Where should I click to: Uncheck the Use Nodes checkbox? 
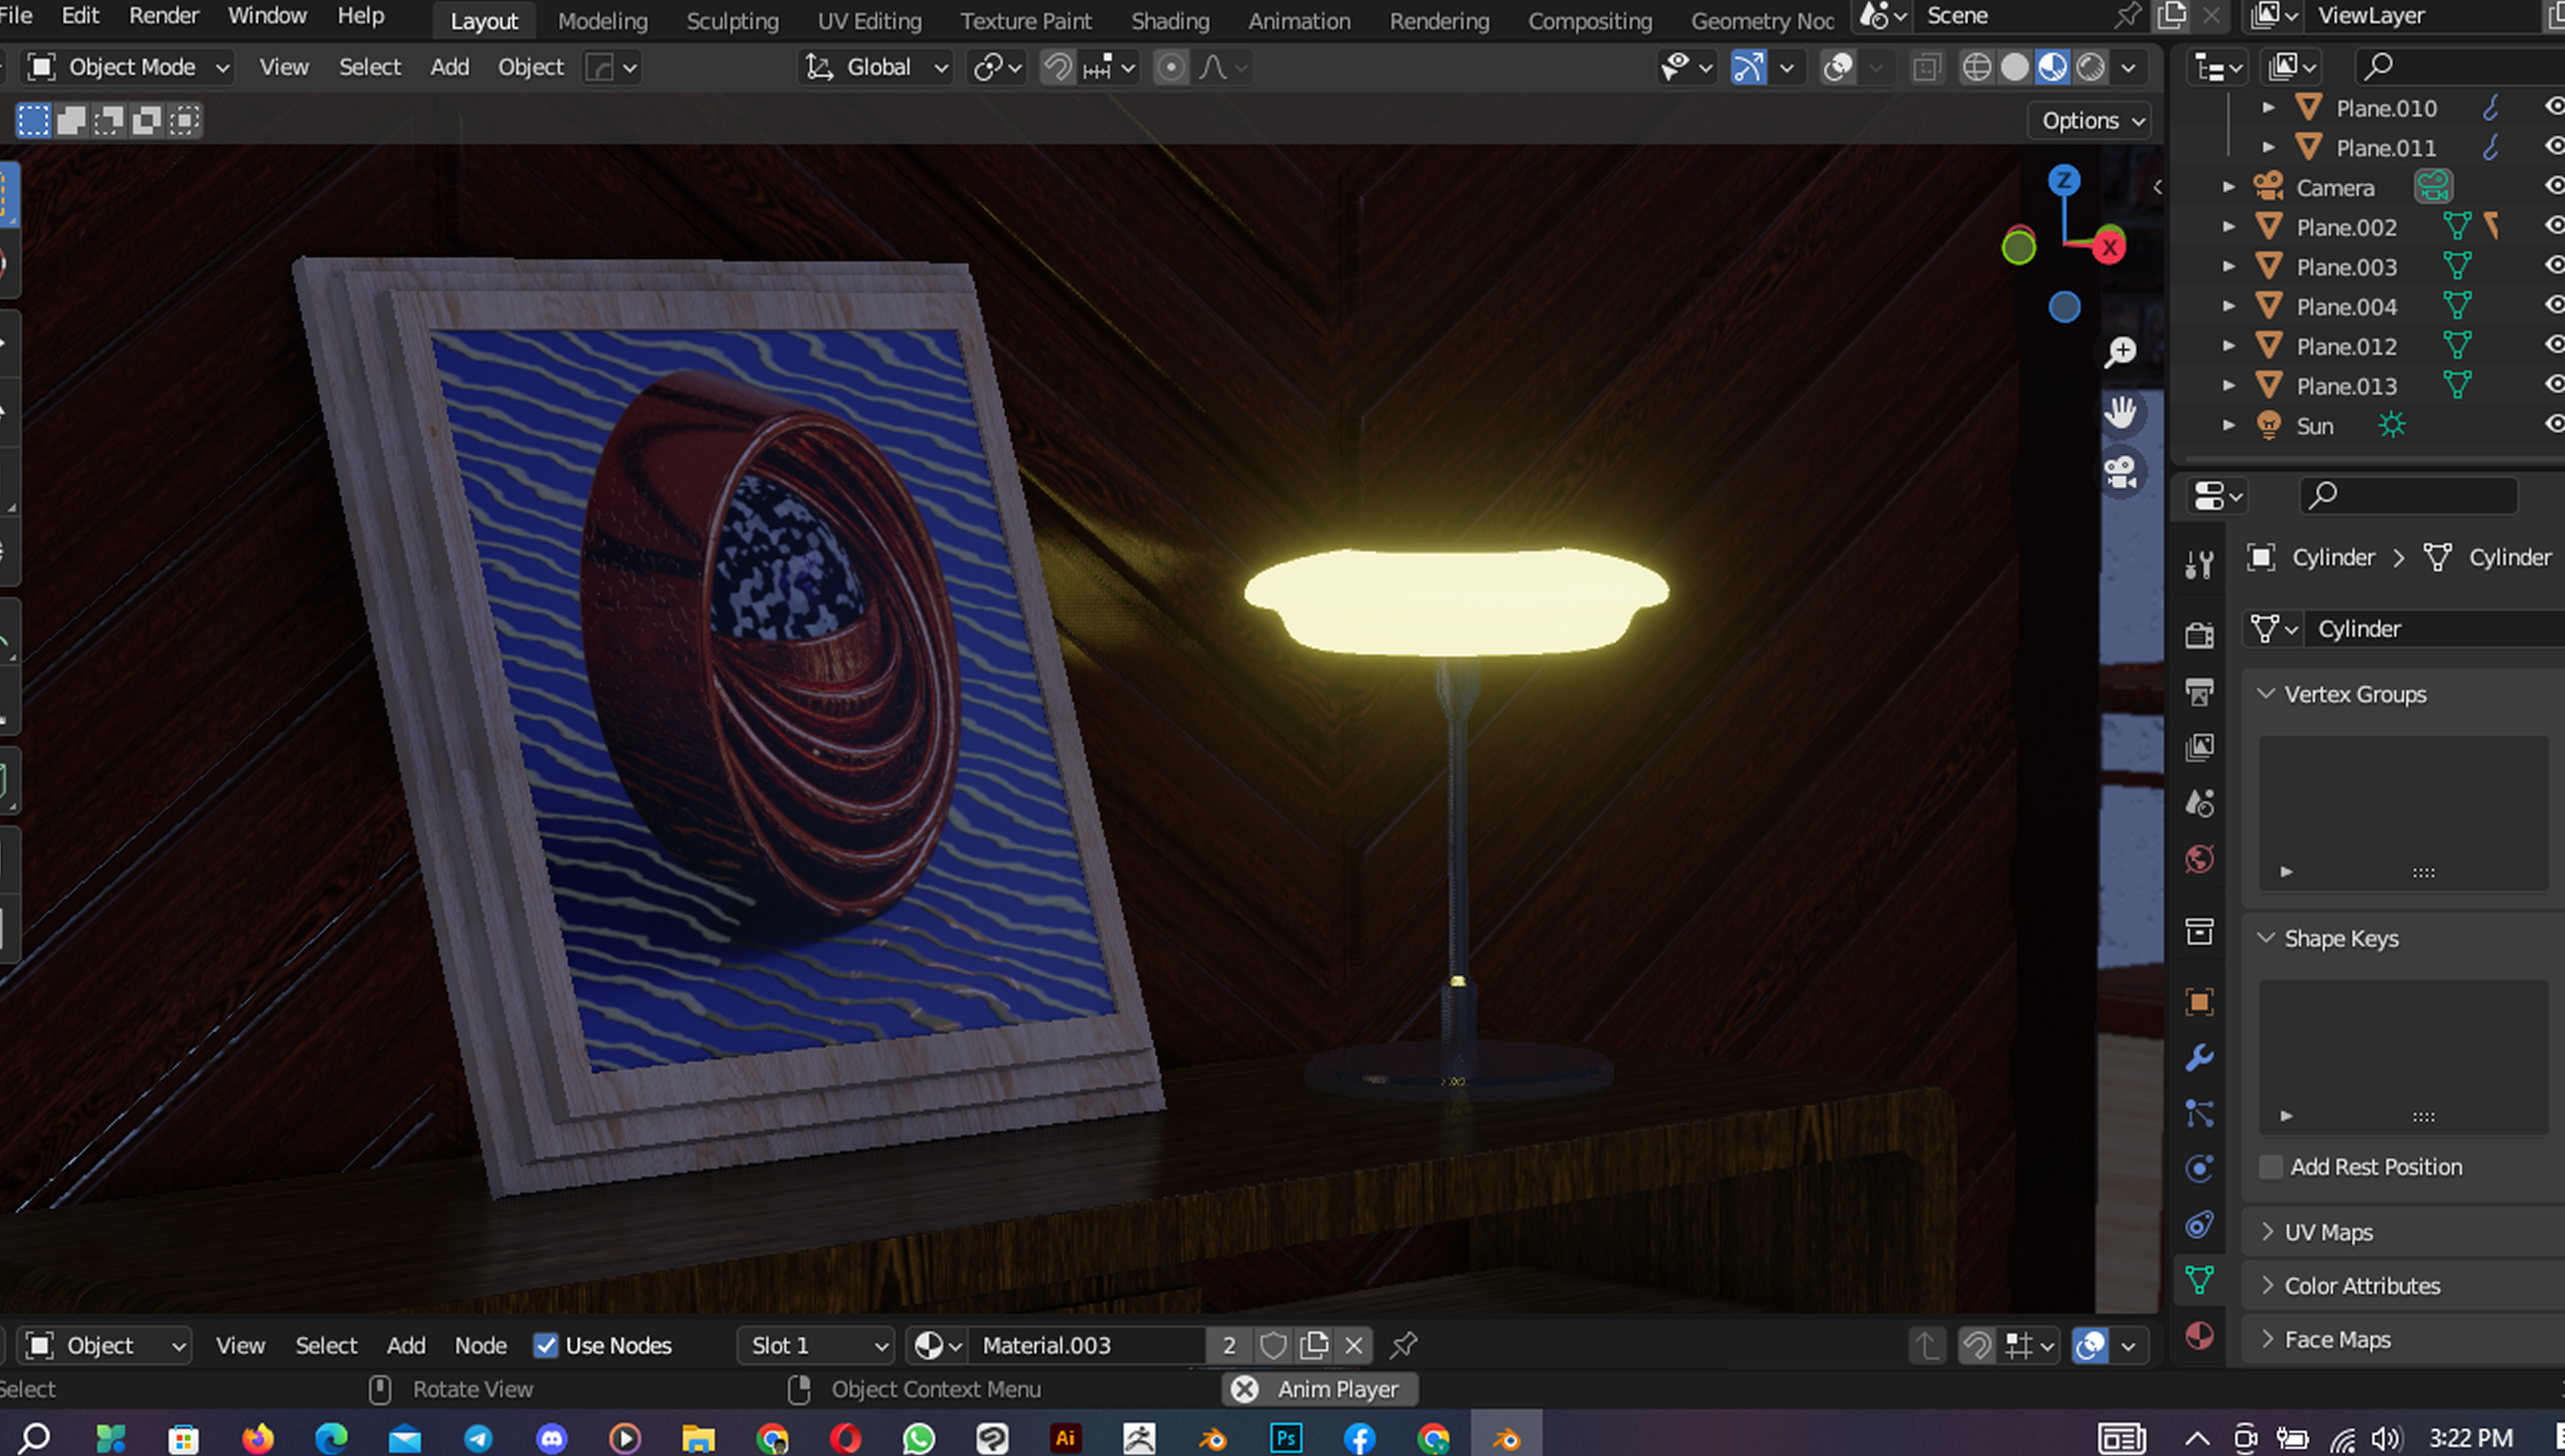(x=546, y=1346)
